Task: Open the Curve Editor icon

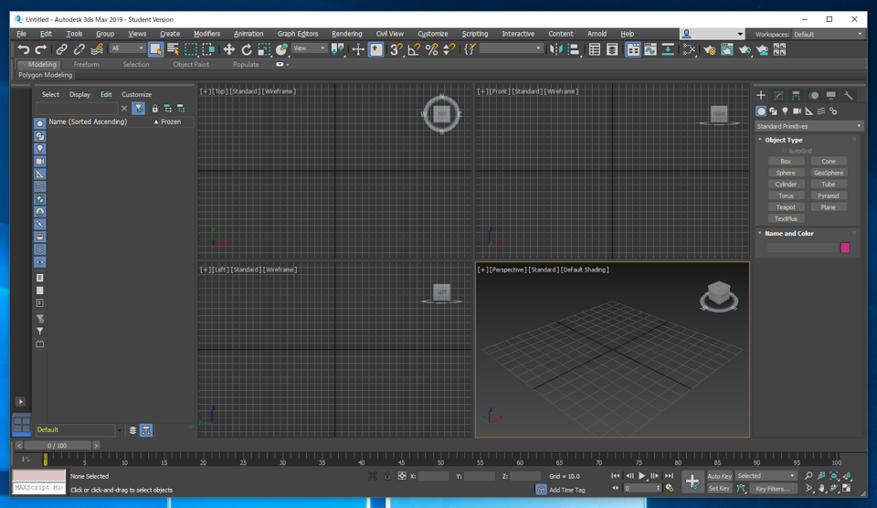Action: pos(650,49)
